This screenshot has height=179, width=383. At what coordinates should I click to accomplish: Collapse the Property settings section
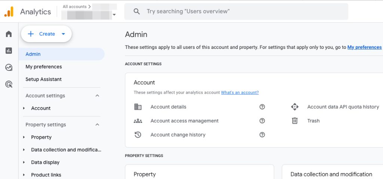click(97, 125)
